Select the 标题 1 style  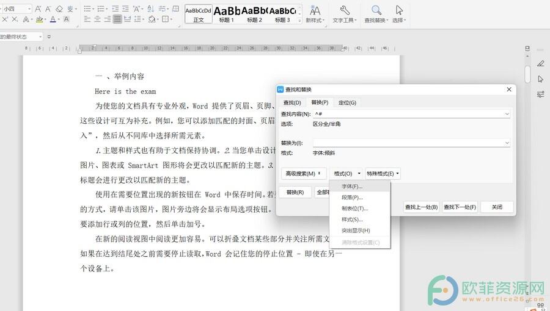(x=226, y=15)
